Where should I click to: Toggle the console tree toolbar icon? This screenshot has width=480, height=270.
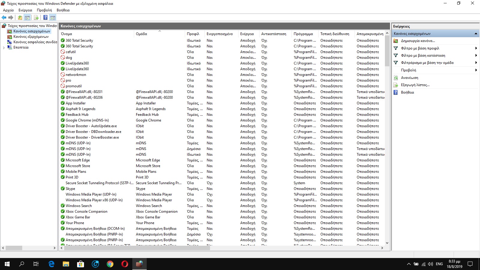pyautogui.click(x=27, y=18)
